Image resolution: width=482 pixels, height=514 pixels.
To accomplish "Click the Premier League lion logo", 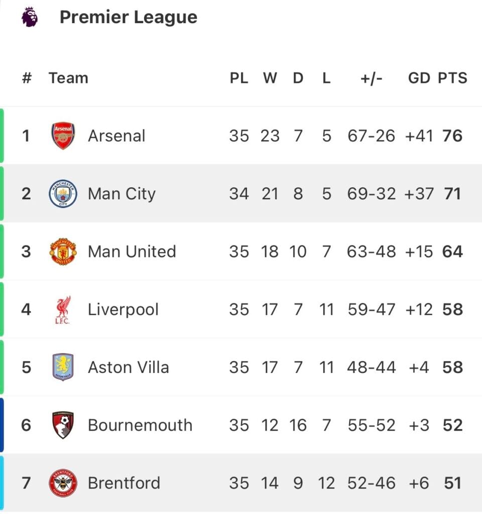I will click(x=30, y=17).
